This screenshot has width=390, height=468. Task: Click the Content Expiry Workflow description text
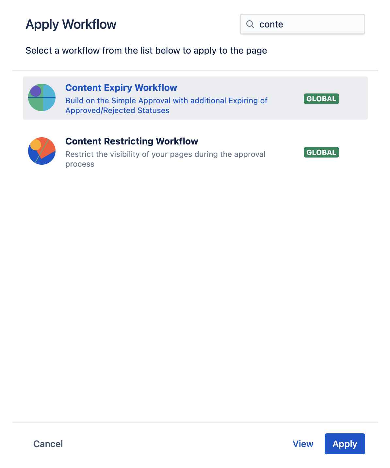pos(166,105)
